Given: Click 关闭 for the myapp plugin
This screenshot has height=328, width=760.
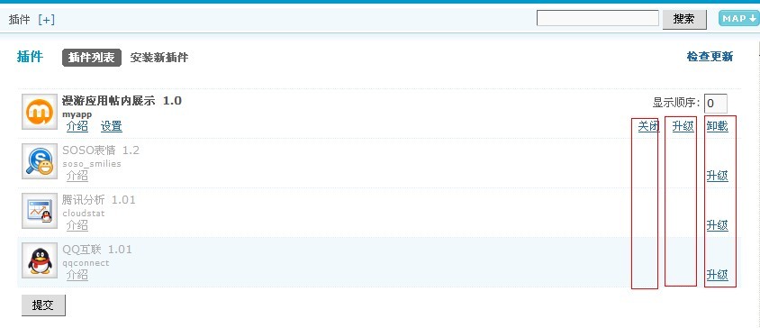Looking at the screenshot, I should (x=648, y=127).
